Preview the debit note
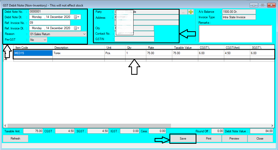This screenshot has width=278, height=150. click(x=234, y=138)
